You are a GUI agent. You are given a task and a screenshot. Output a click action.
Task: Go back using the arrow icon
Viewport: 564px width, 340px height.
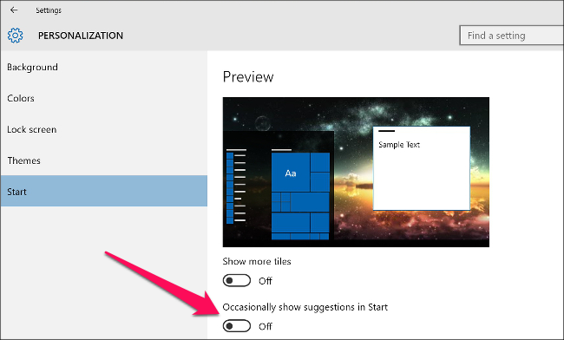click(14, 10)
